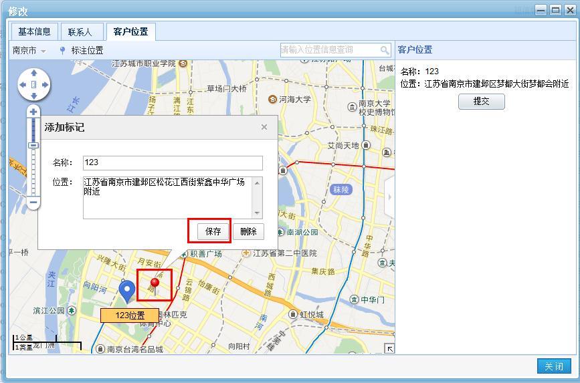Click the search magnifier icon
Image resolution: width=580 pixels, height=383 pixels.
pyautogui.click(x=385, y=50)
